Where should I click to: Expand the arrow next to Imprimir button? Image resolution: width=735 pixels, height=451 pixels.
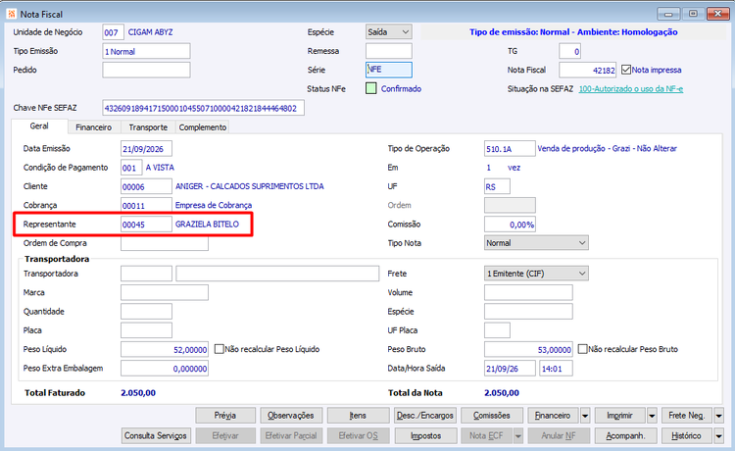click(652, 416)
